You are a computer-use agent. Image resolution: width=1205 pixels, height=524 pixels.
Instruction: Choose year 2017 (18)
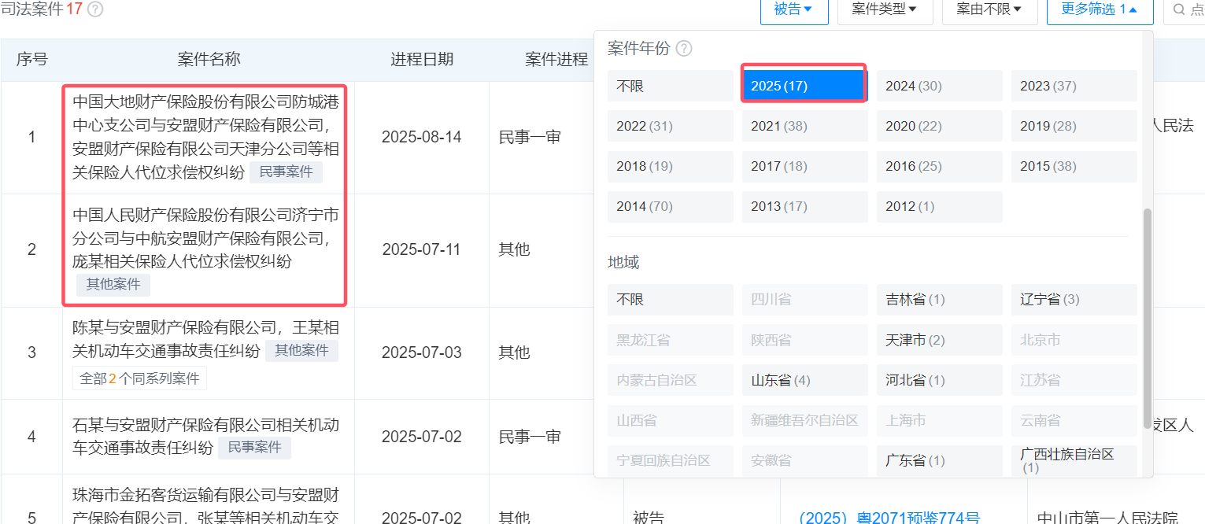(805, 166)
